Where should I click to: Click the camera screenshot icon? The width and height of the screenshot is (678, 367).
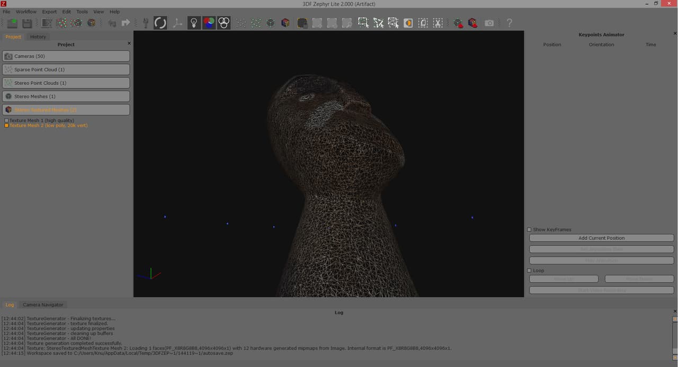click(489, 23)
